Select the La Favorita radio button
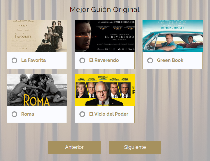Image resolution: width=210 pixels, height=161 pixels. 14,60
